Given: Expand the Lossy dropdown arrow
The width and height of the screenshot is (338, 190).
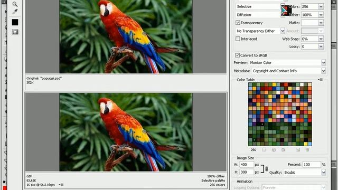Looking at the screenshot, I should tap(321, 46).
